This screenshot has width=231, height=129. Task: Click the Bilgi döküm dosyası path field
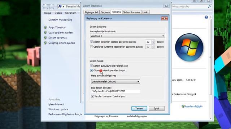(x=115, y=91)
